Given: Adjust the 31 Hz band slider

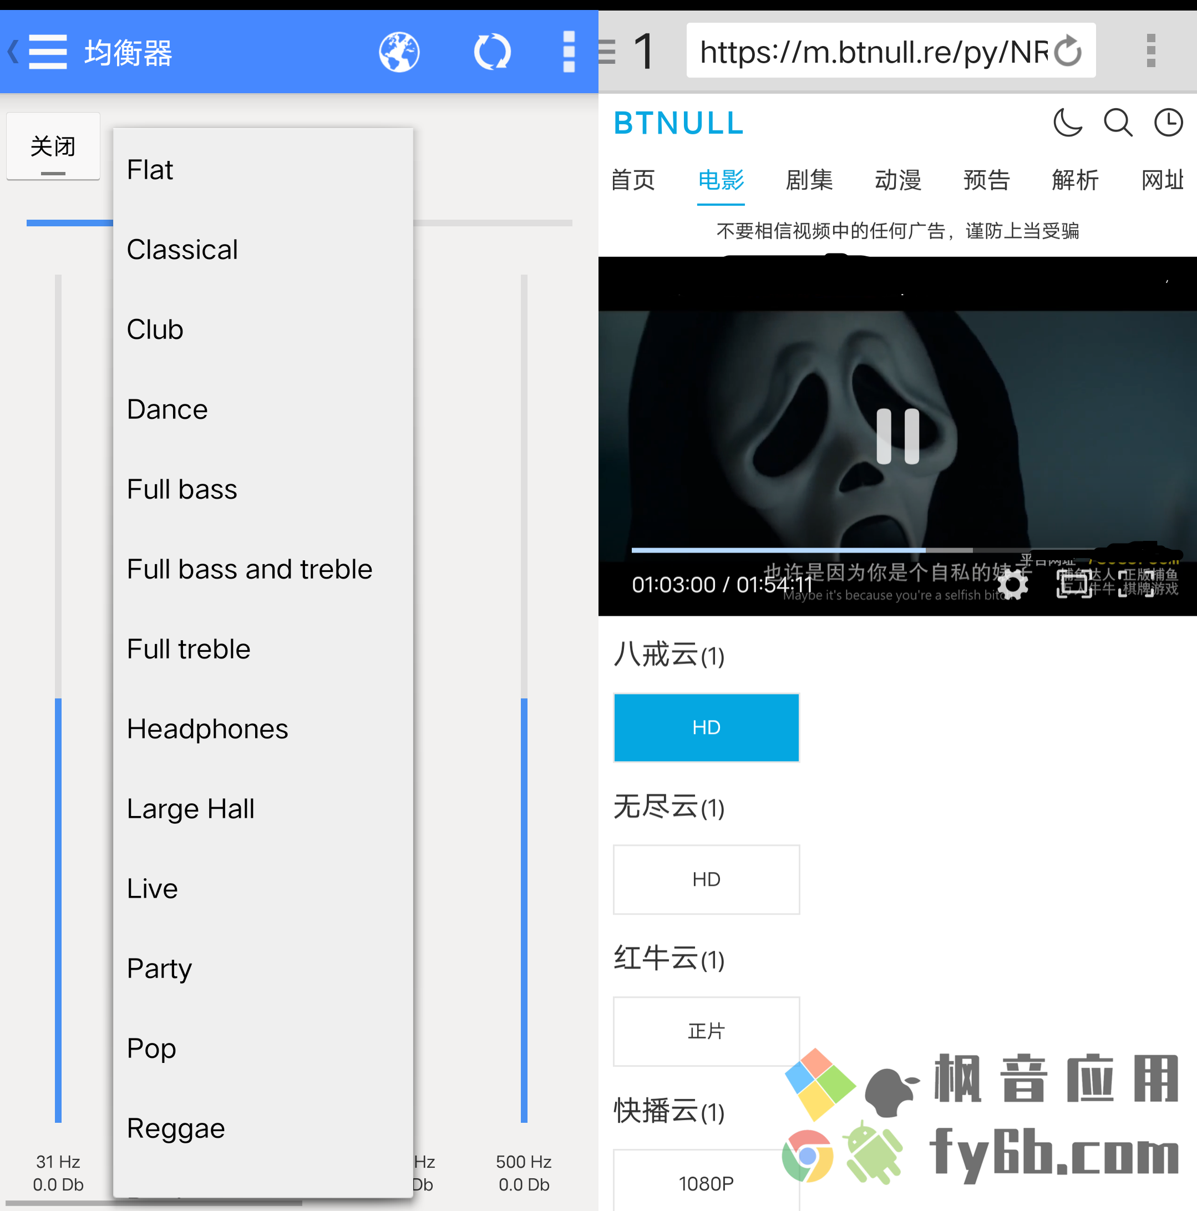Looking at the screenshot, I should pos(58,698).
